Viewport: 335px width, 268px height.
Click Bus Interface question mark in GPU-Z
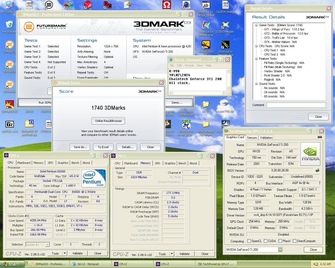tap(319, 183)
